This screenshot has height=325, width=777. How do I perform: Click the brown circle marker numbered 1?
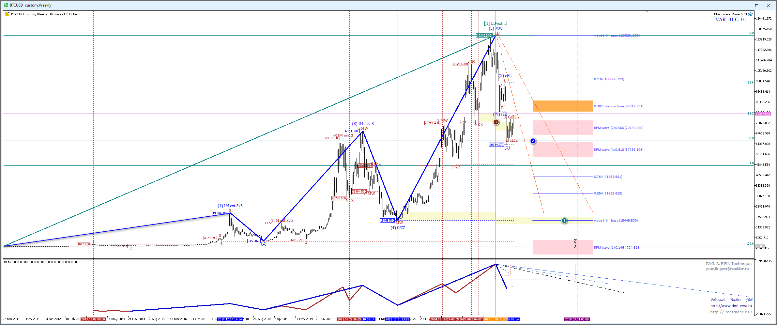pos(496,122)
